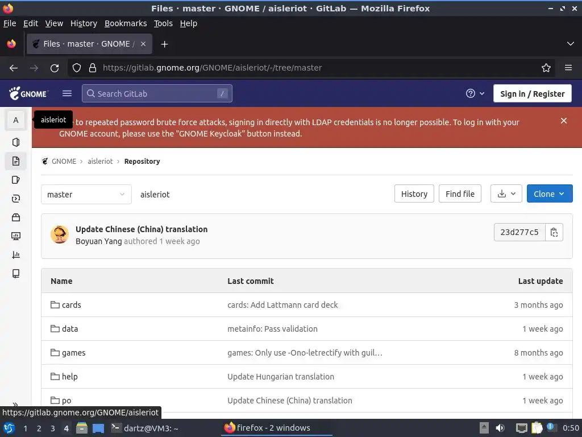Open 'cards: Add Lattmann card deck' commit
This screenshot has height=437, width=582.
coord(282,305)
